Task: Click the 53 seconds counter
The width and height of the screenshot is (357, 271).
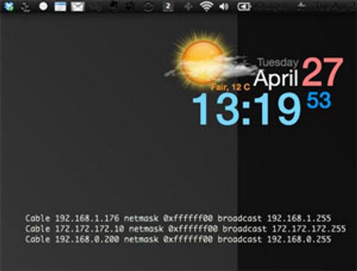Action: click(x=319, y=100)
